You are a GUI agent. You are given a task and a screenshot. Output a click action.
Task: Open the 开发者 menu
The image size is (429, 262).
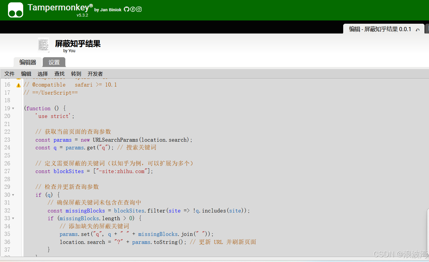click(95, 74)
